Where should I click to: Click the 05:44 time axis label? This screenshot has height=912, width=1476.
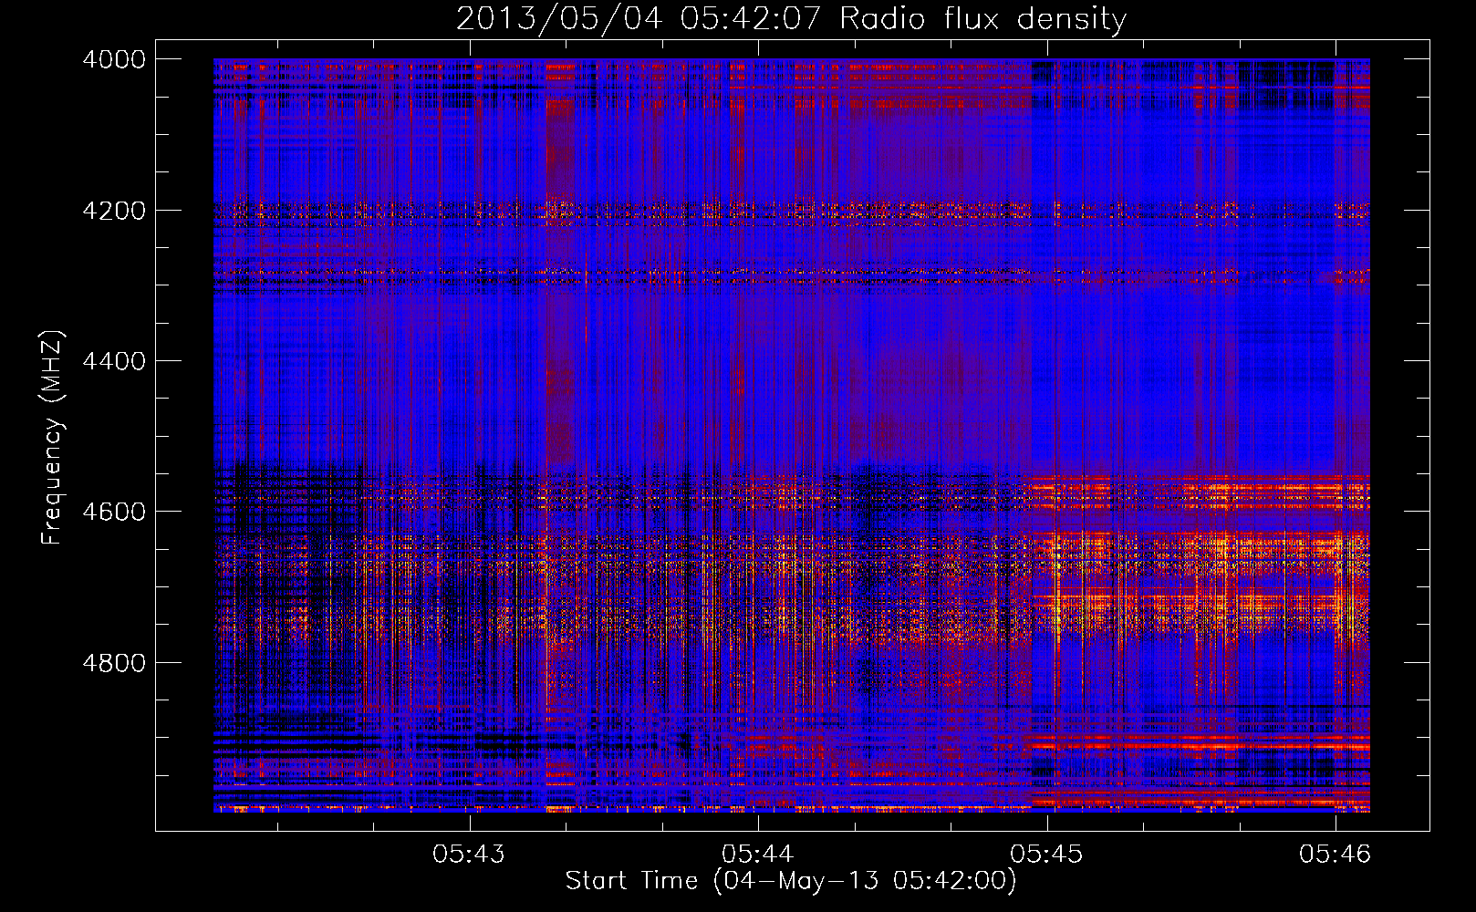click(757, 854)
